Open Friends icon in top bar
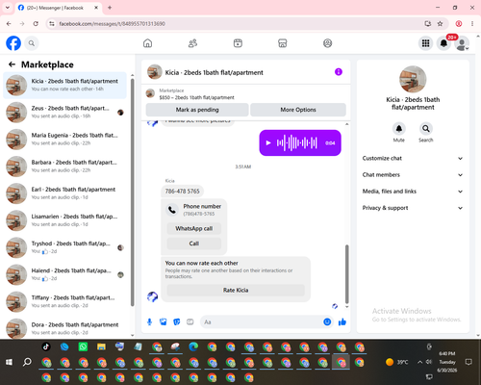Image resolution: width=481 pixels, height=385 pixels. (x=192, y=43)
